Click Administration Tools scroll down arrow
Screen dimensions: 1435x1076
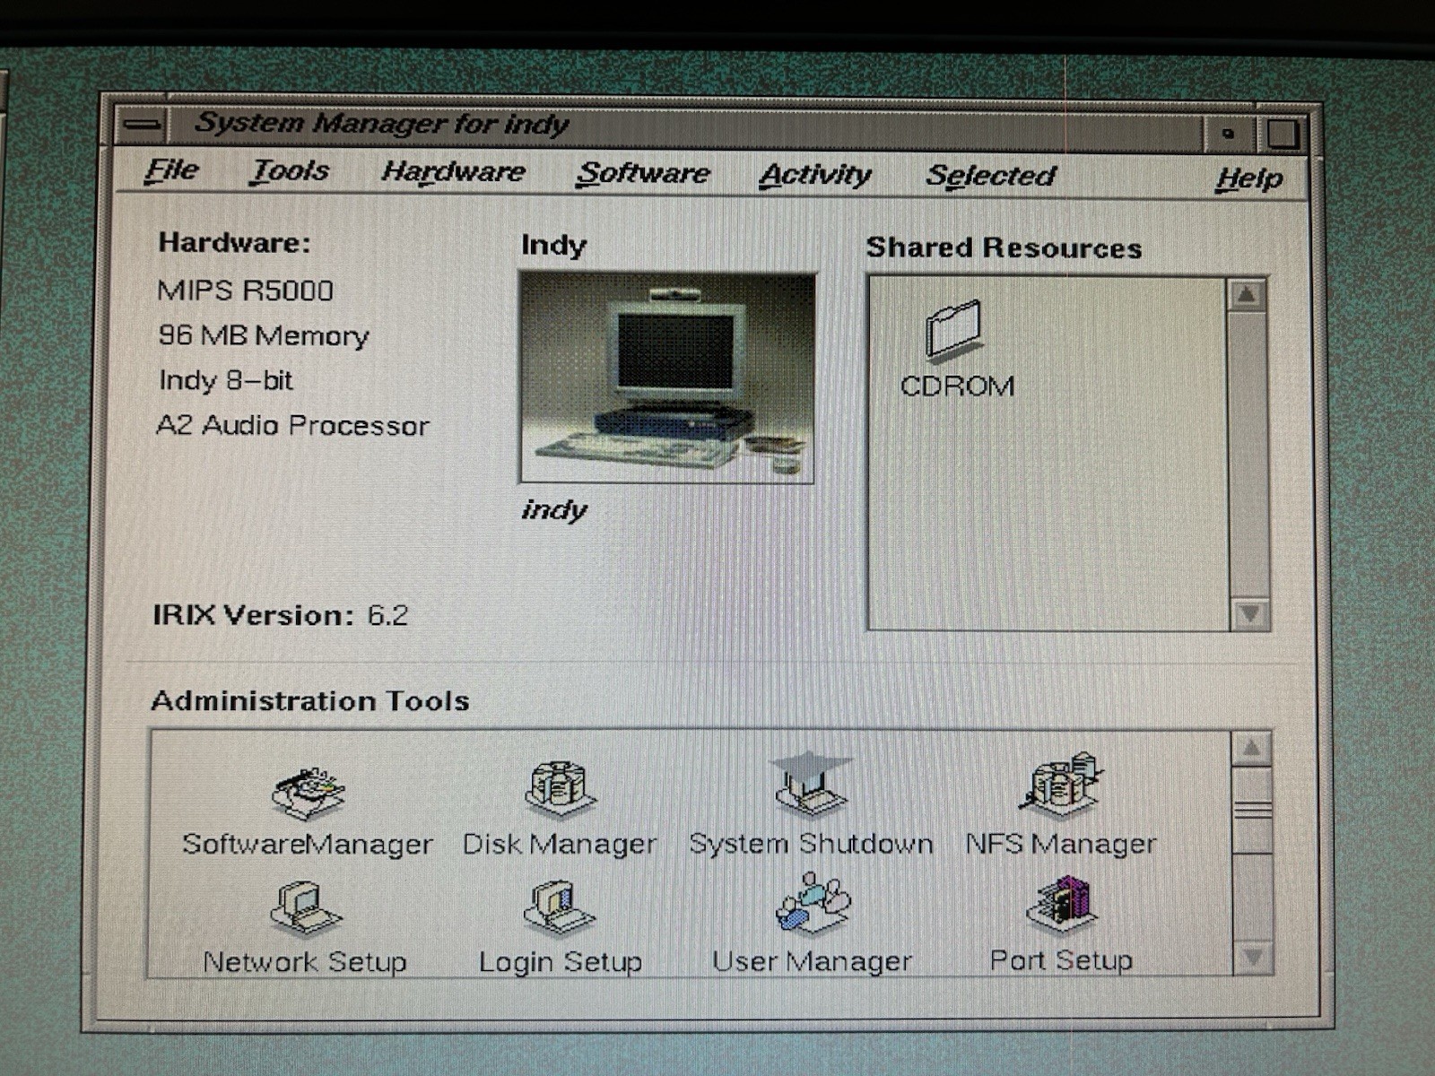(x=1253, y=958)
